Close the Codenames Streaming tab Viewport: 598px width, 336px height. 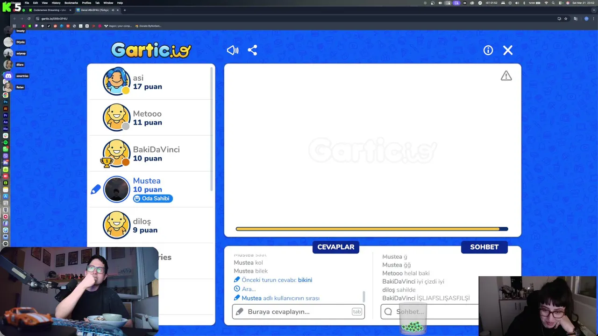[x=71, y=10]
